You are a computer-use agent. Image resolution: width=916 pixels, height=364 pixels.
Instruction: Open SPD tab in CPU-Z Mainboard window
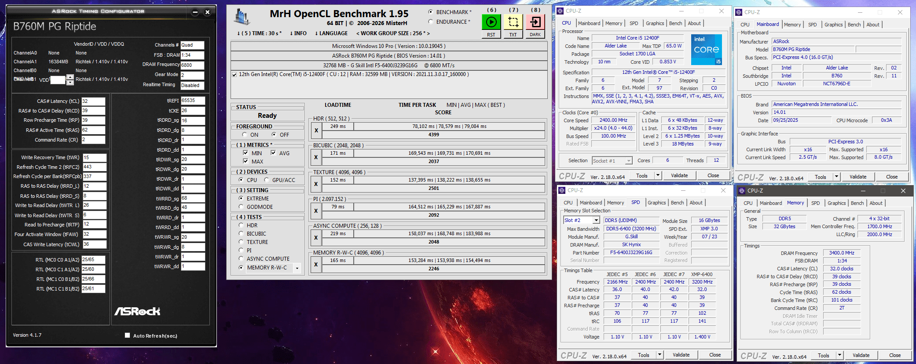[812, 25]
